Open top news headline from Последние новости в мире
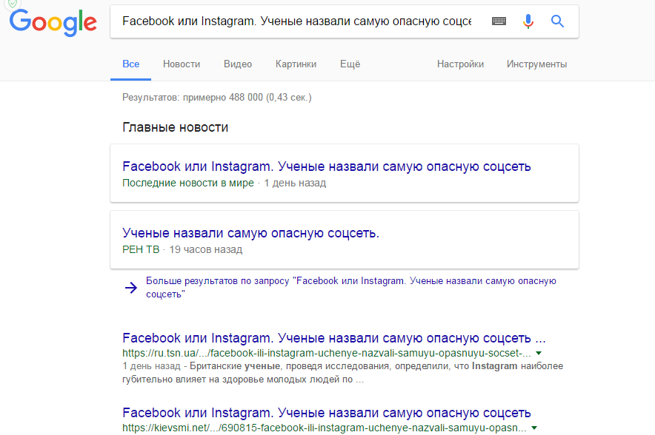This screenshot has height=435, width=655. pyautogui.click(x=326, y=166)
